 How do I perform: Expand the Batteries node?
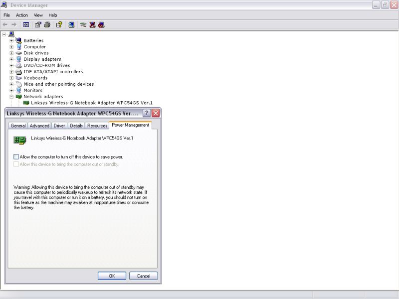coord(11,40)
